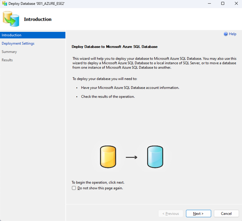Screen dimensions: 242x221
Task: Maximize the Deploy Database window
Action: tap(222, 3)
